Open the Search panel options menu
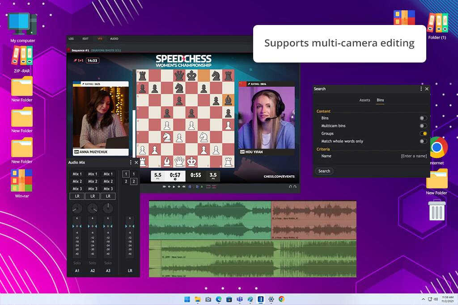The width and height of the screenshot is (458, 305). click(421, 89)
